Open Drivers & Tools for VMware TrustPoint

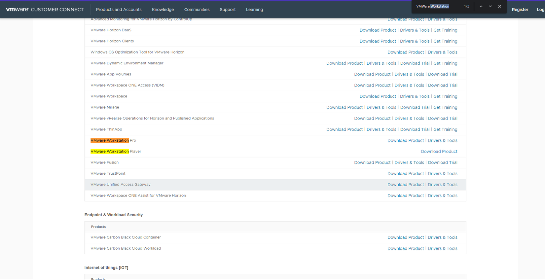point(443,174)
